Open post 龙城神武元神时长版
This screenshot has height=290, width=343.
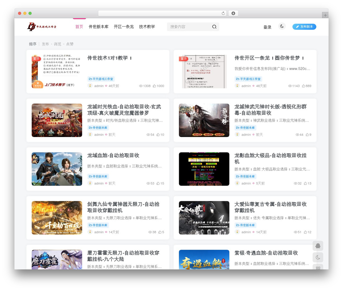[270, 110]
